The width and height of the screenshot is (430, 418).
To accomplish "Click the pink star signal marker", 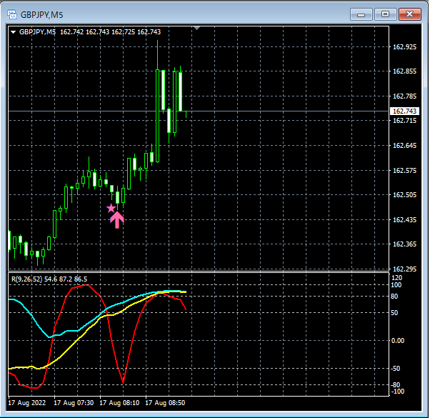I will 111,209.
